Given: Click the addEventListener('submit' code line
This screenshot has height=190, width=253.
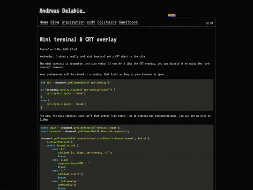Looking at the screenshot, I should pos(95,138).
